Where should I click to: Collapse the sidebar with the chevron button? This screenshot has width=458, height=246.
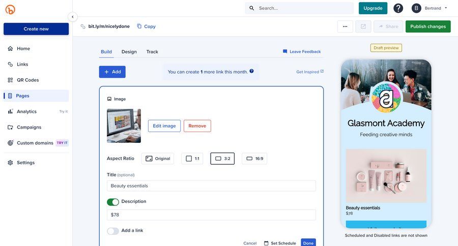(72, 17)
